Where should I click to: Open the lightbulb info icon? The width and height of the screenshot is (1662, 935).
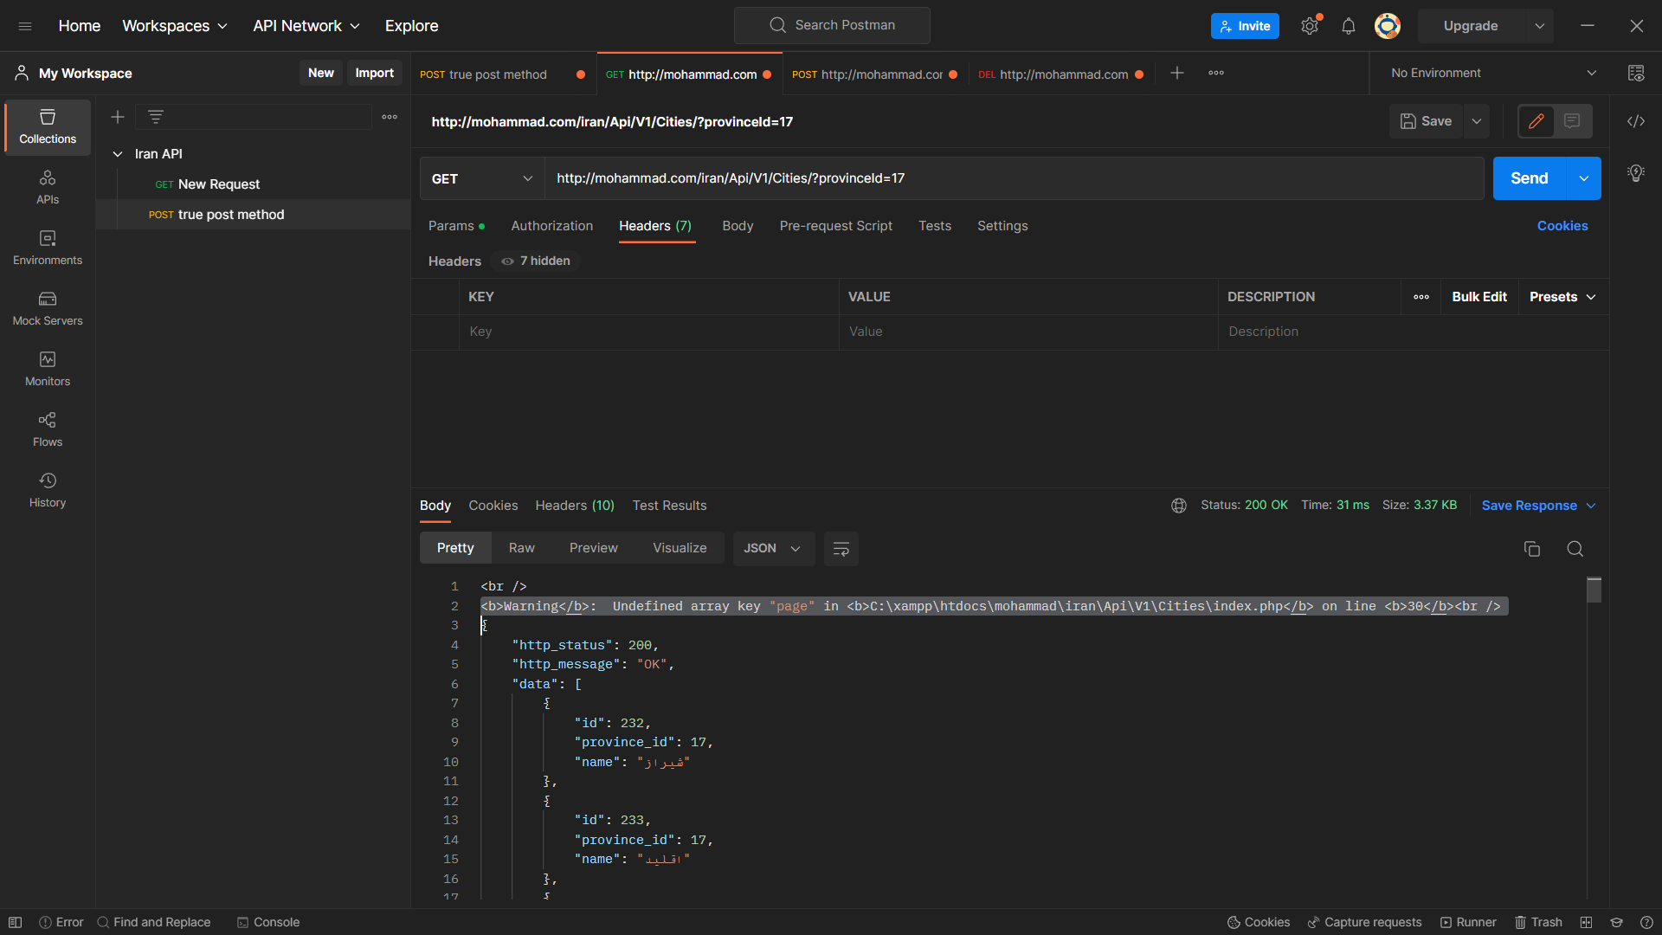(x=1636, y=173)
